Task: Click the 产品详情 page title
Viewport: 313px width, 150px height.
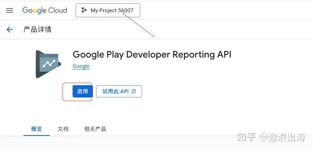Action: tap(37, 30)
